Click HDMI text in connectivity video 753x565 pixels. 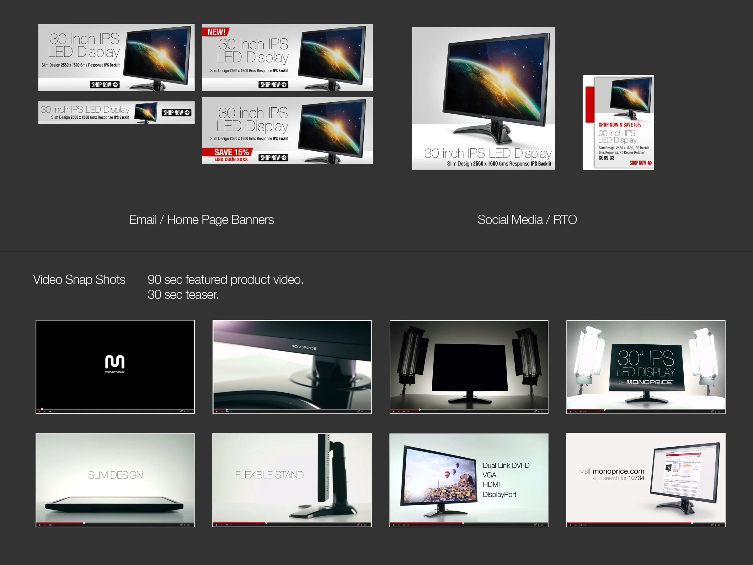491,484
